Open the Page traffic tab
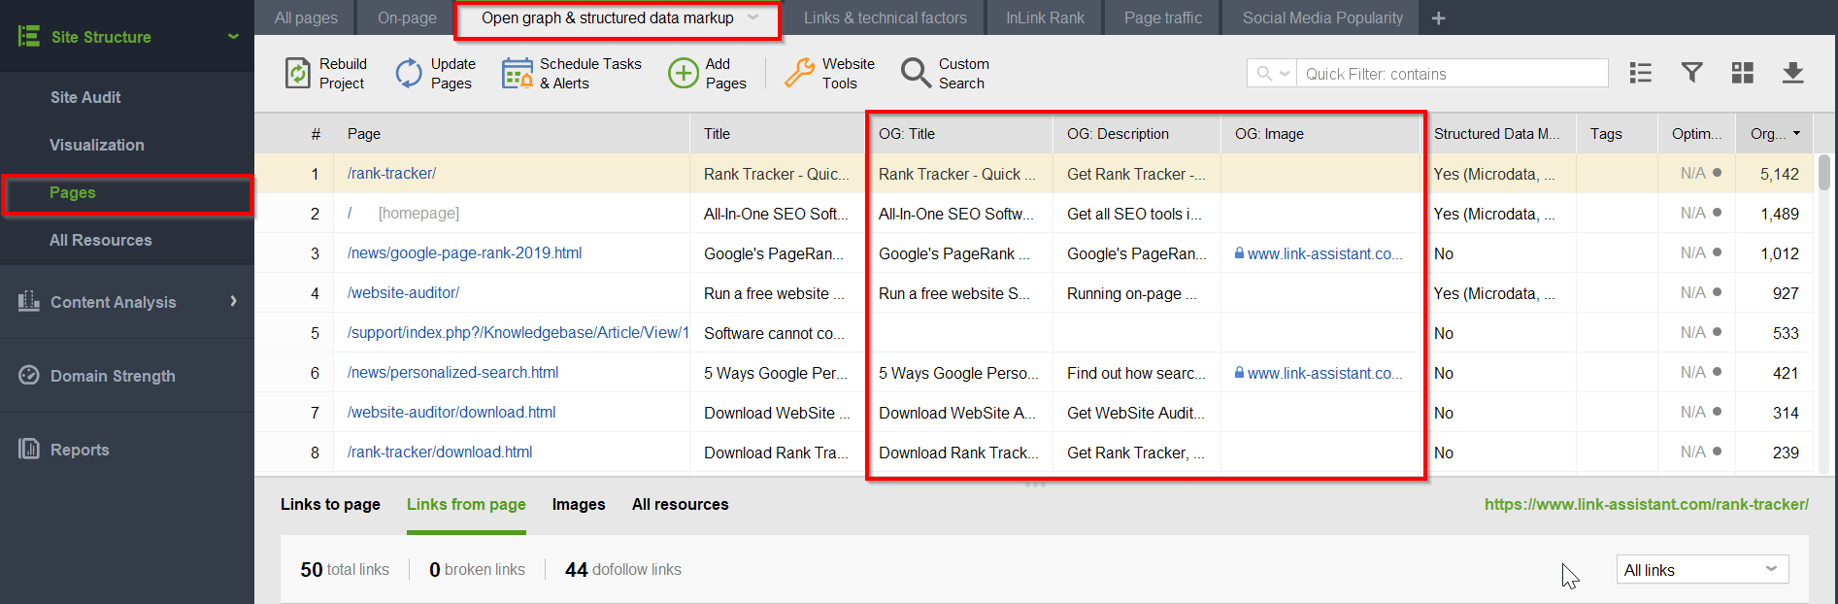 (1163, 17)
